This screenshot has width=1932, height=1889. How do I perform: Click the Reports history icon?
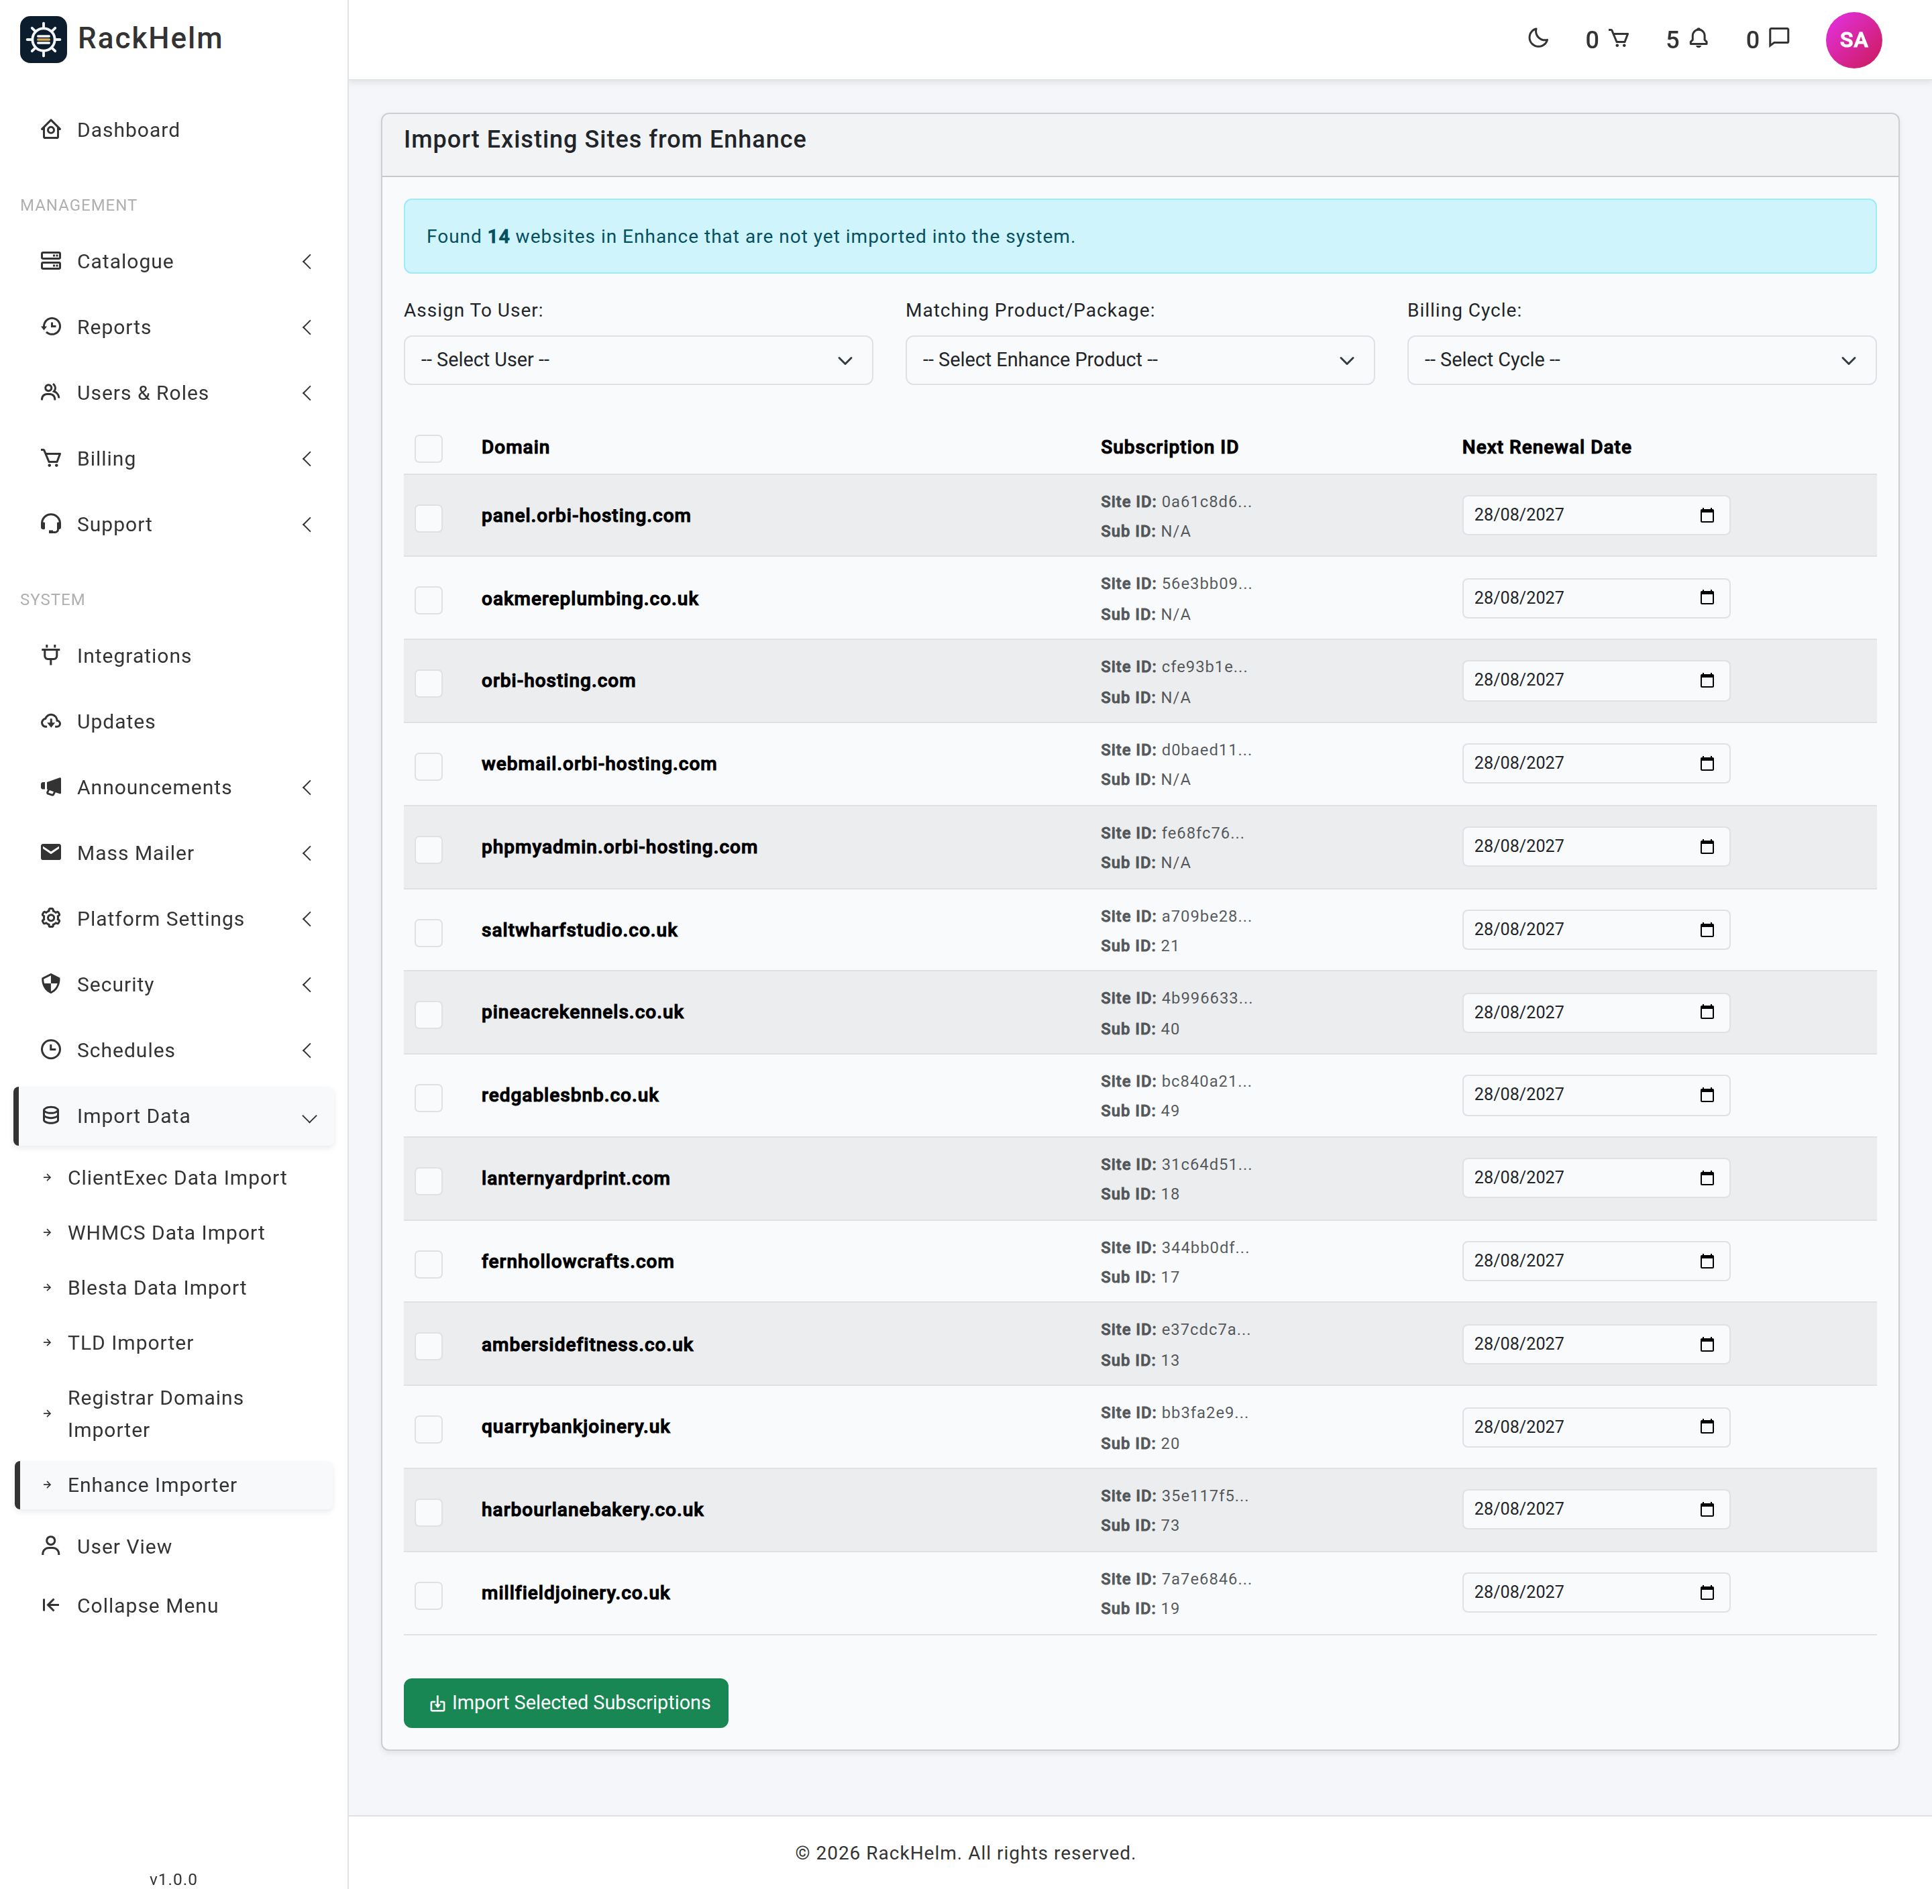[x=50, y=327]
